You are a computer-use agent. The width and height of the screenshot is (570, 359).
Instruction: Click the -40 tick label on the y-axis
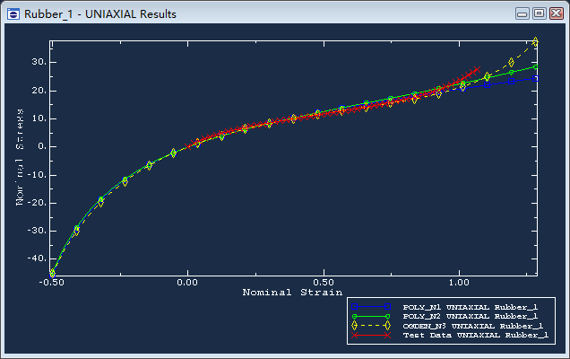(x=36, y=258)
